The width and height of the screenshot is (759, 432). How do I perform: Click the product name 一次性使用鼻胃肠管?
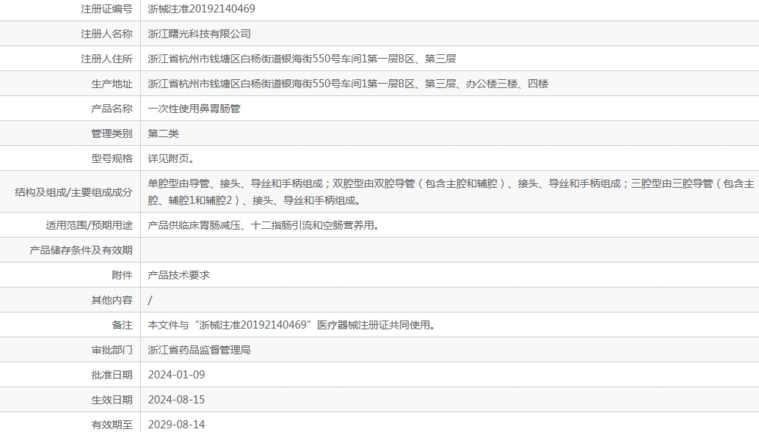[194, 109]
